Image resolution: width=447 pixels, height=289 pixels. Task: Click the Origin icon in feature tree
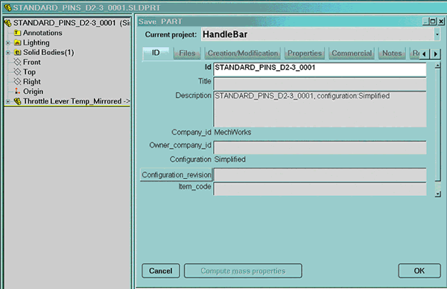(18, 91)
